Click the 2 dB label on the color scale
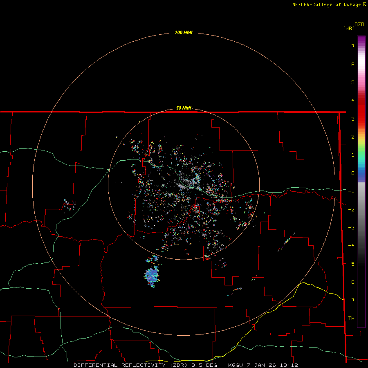 click(x=353, y=137)
